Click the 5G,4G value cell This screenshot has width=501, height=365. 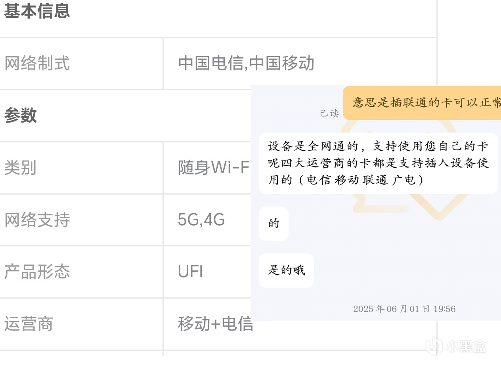click(201, 220)
